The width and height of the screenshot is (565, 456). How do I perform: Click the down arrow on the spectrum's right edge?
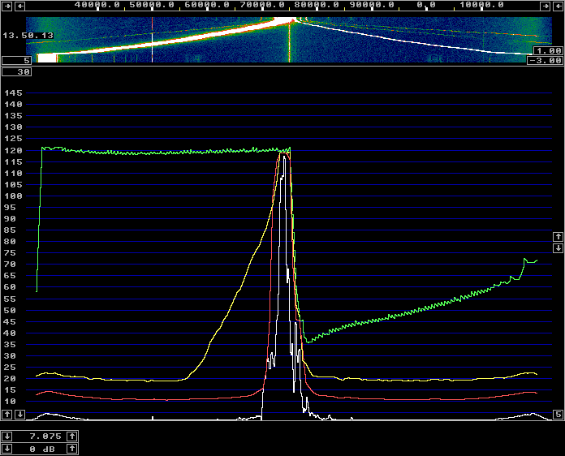point(559,248)
